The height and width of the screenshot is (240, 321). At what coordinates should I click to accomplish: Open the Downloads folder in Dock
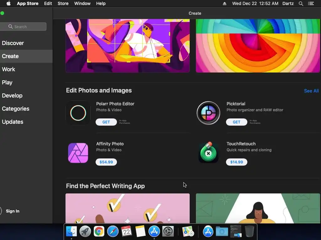point(222,232)
